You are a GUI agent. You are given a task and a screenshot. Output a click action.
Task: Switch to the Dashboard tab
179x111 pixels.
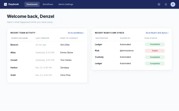tap(32, 4)
